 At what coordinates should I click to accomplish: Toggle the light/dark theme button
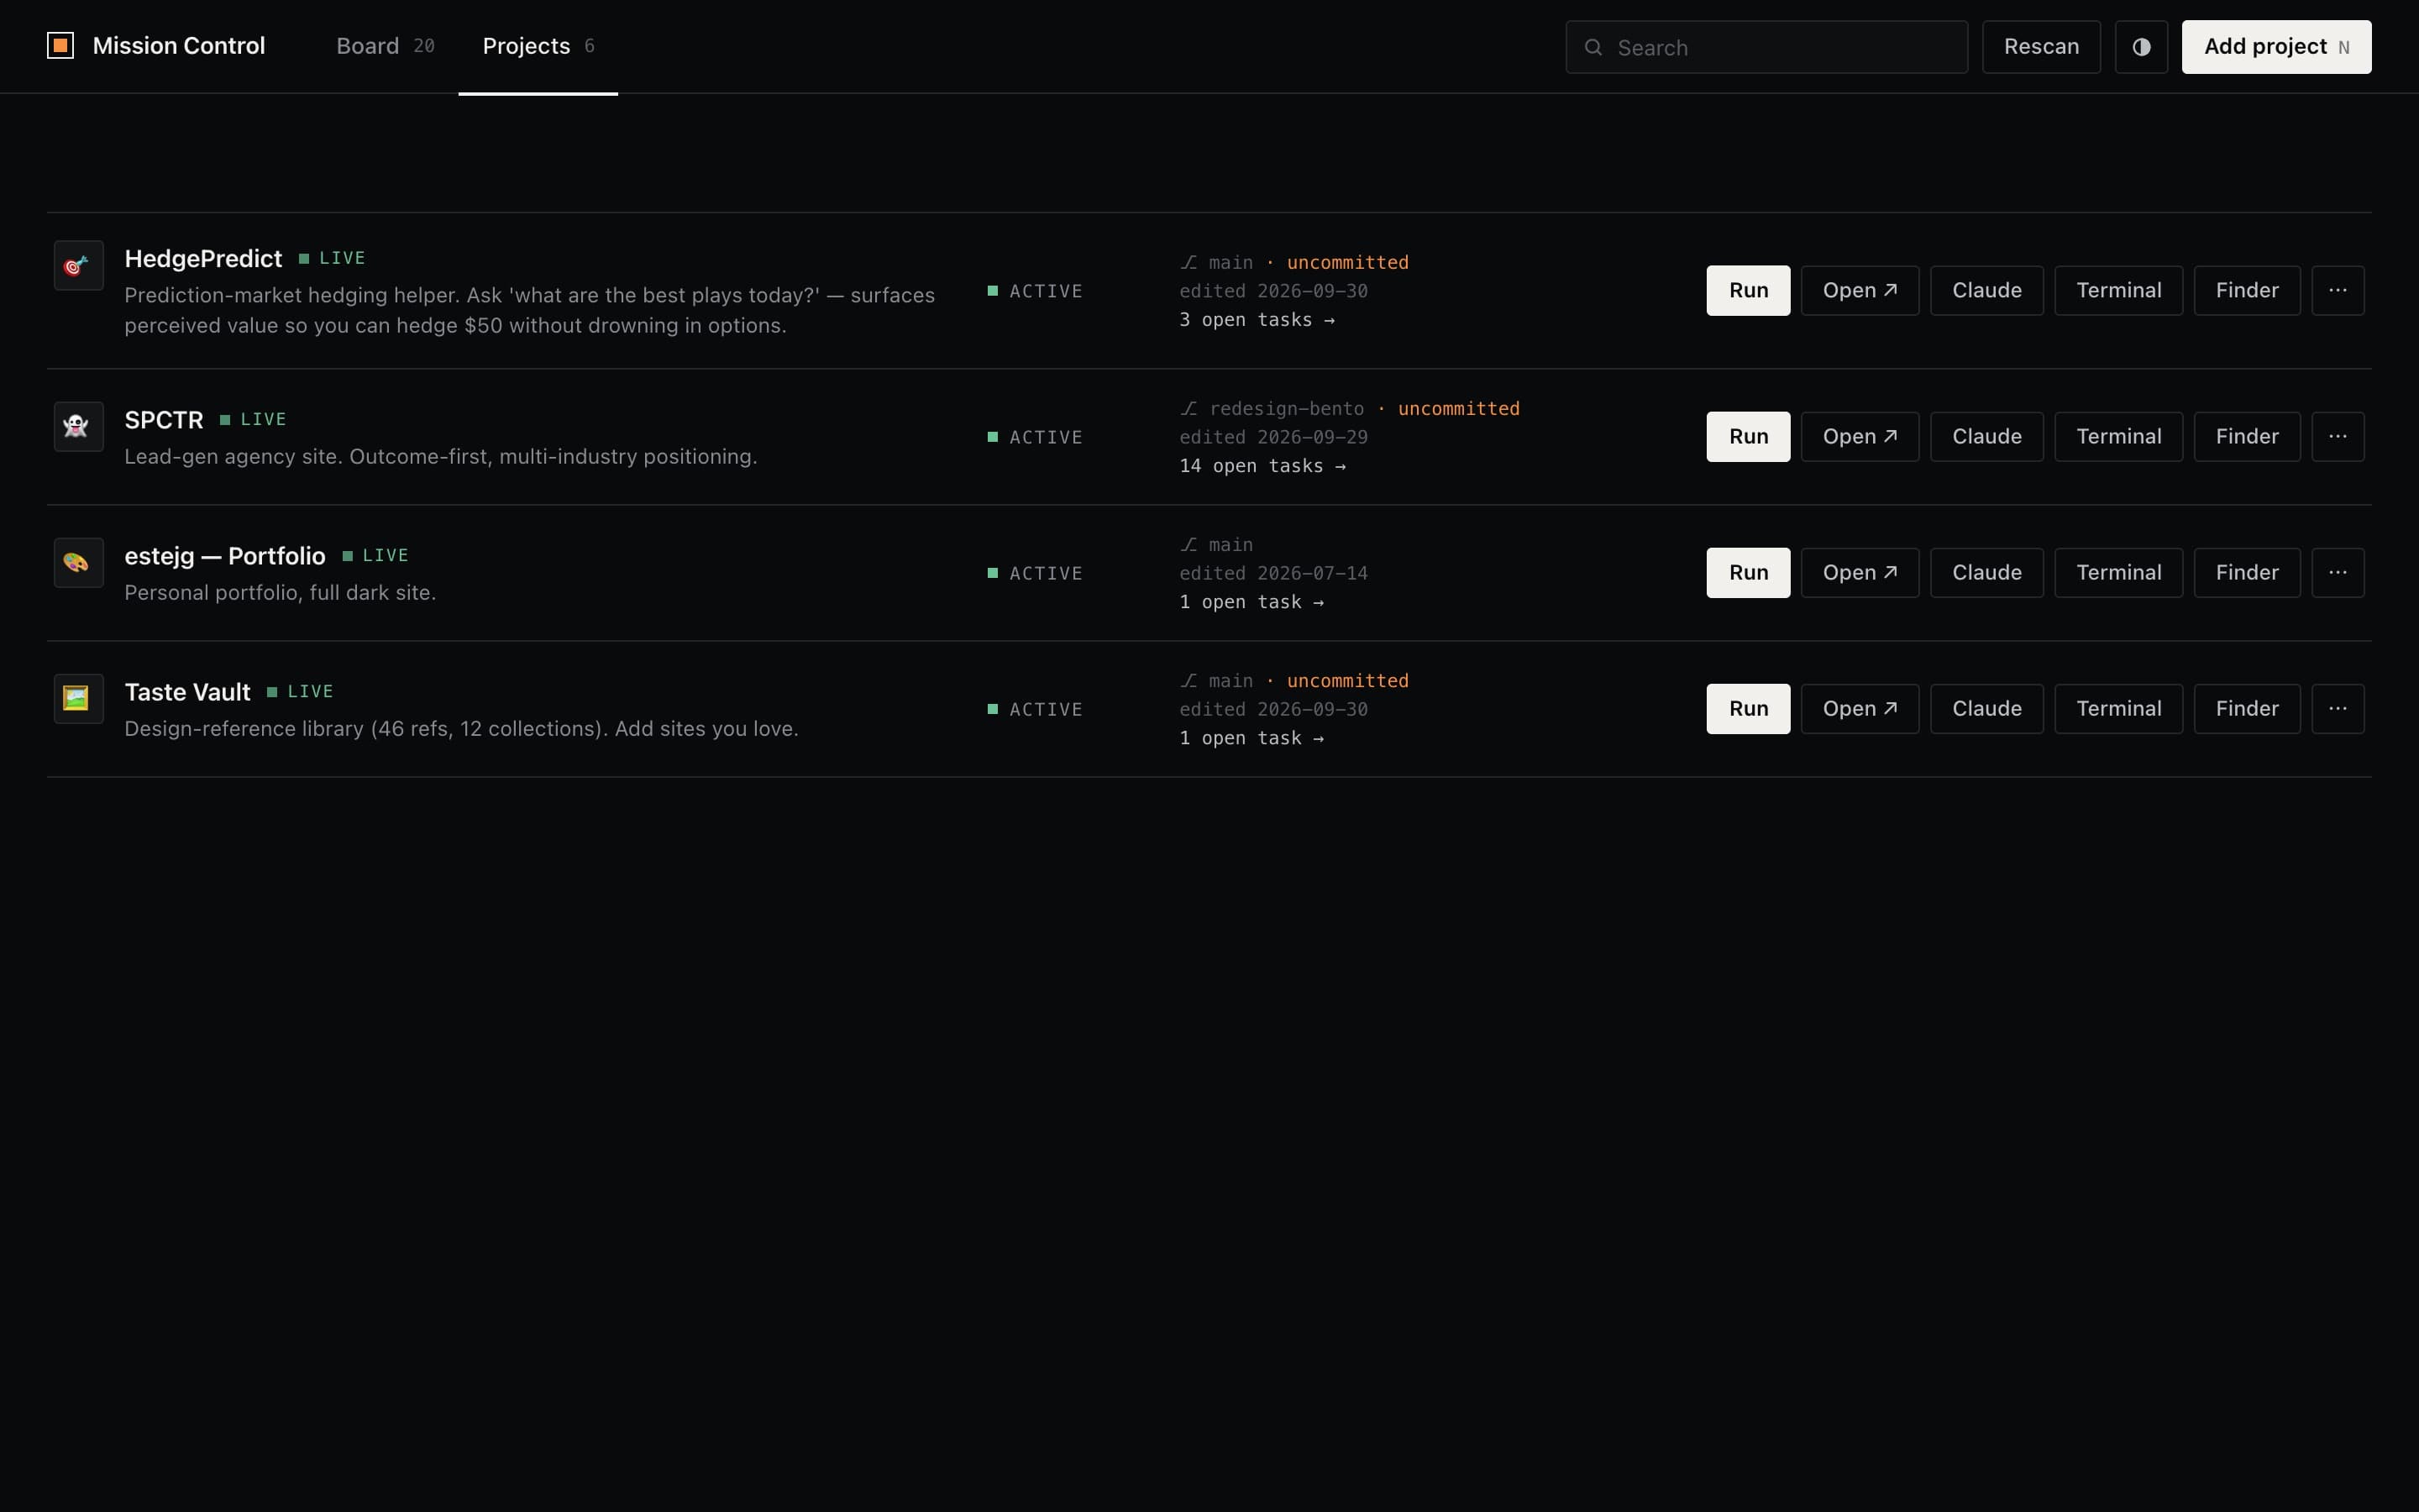tap(2141, 47)
